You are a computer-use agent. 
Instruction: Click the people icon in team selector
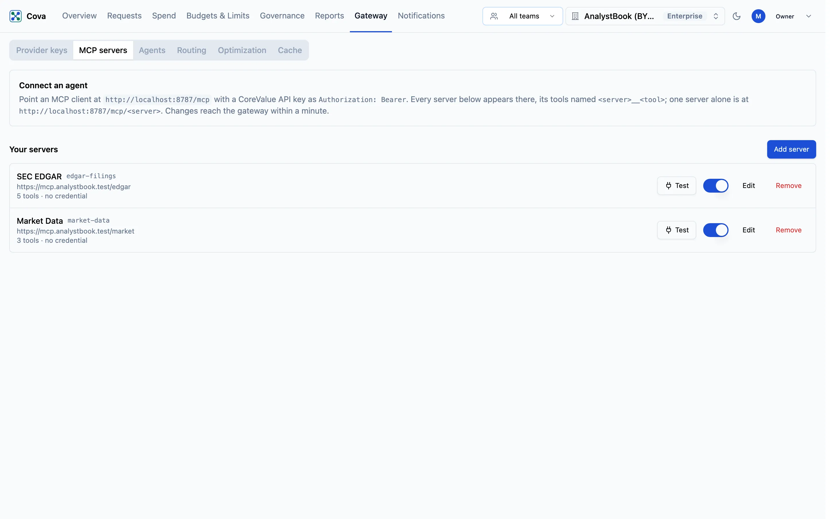tap(494, 16)
